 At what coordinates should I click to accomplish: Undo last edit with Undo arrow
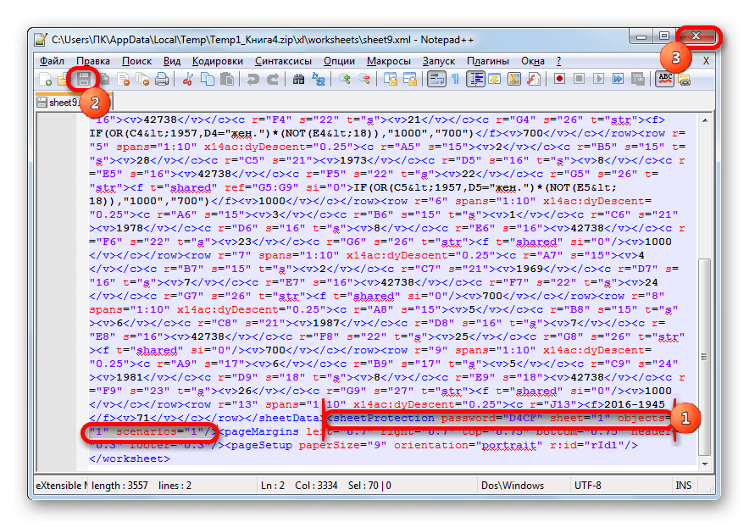coord(252,79)
